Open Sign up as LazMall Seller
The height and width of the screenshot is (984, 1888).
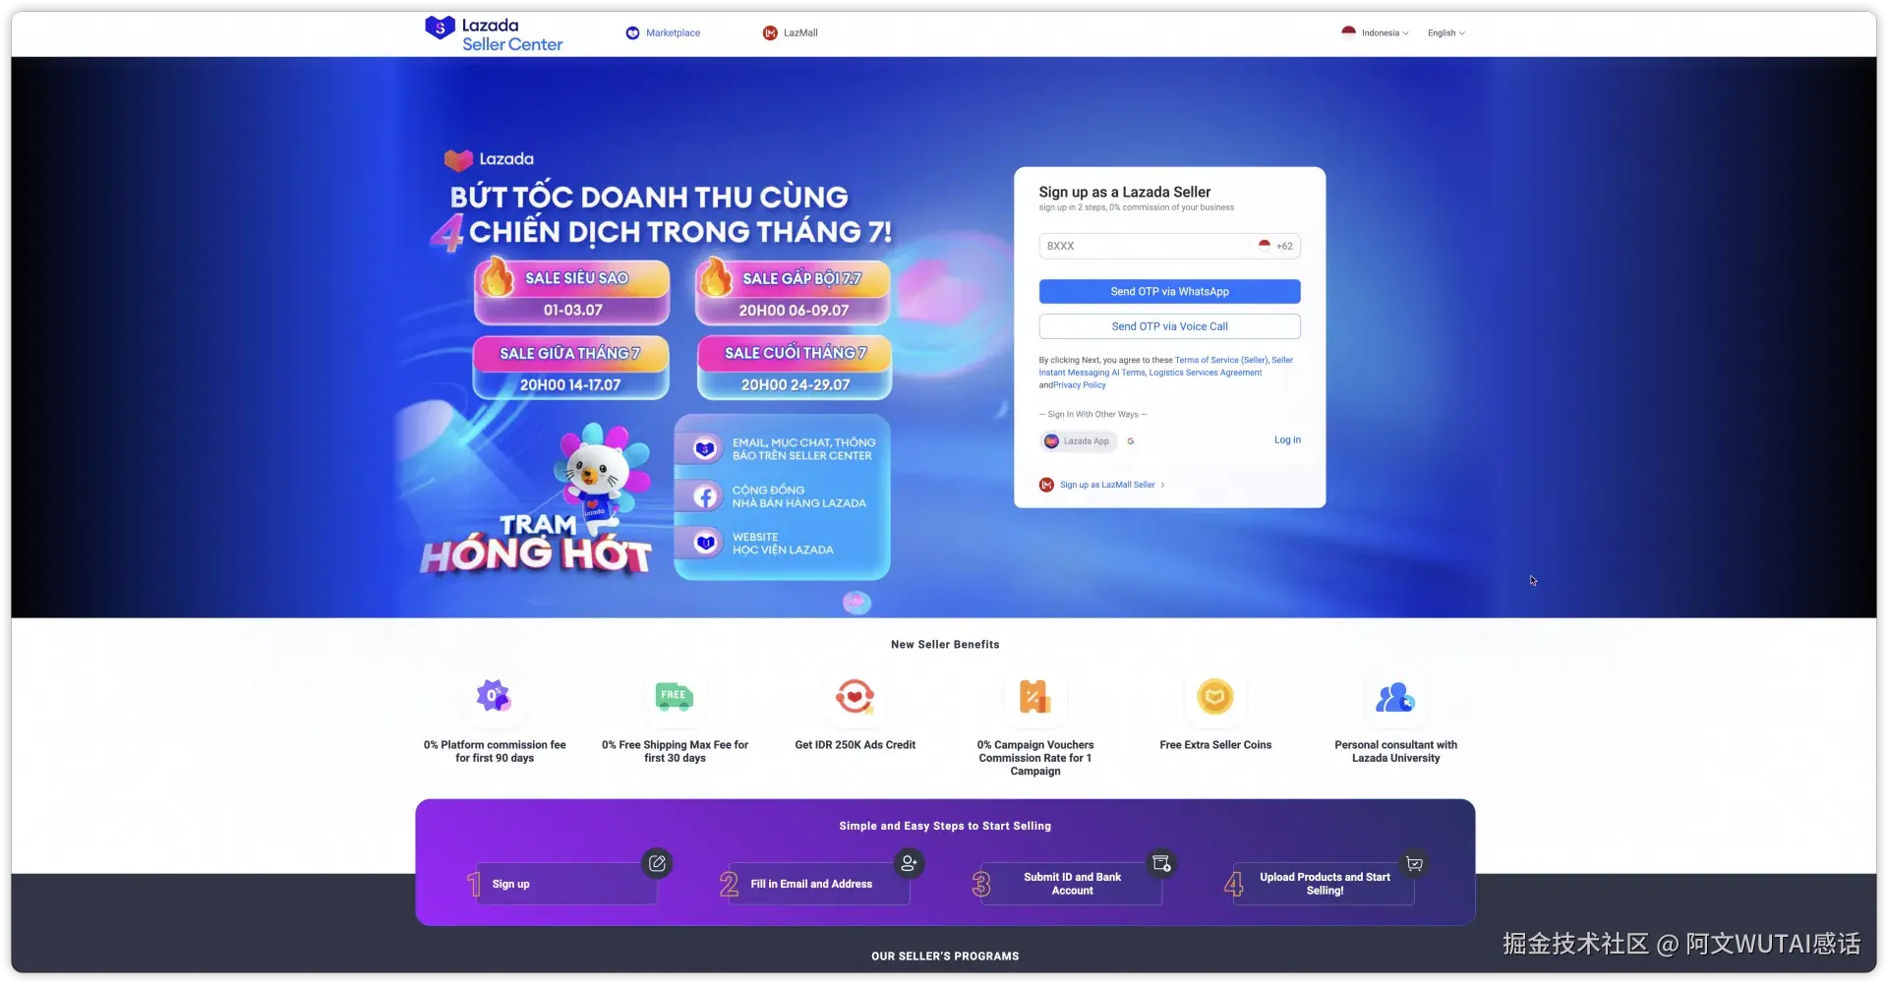(1107, 485)
